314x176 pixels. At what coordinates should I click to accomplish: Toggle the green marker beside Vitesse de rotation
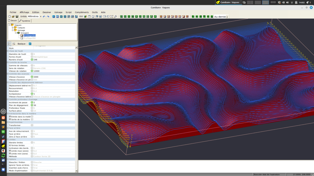coord(32,71)
